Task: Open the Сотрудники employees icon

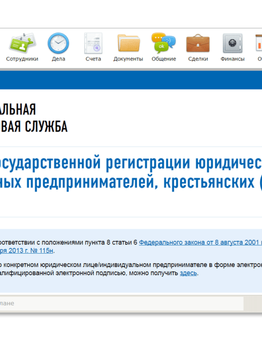Action: [x=22, y=43]
